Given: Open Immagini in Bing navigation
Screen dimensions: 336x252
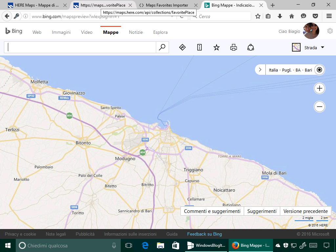Looking at the screenshot, I should (61, 32).
